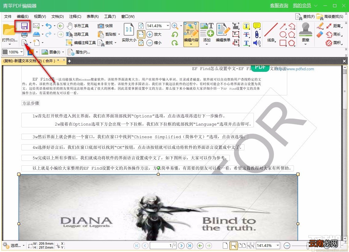Save the document with the floppy disk icon

click(24, 26)
